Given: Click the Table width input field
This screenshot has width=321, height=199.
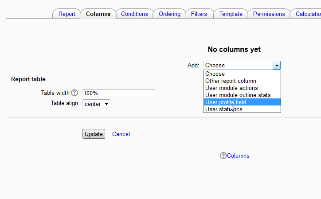Looking at the screenshot, I should [118, 93].
